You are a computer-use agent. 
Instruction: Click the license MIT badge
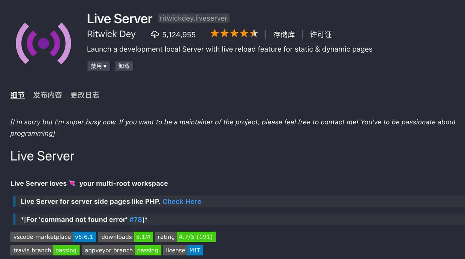(183, 250)
